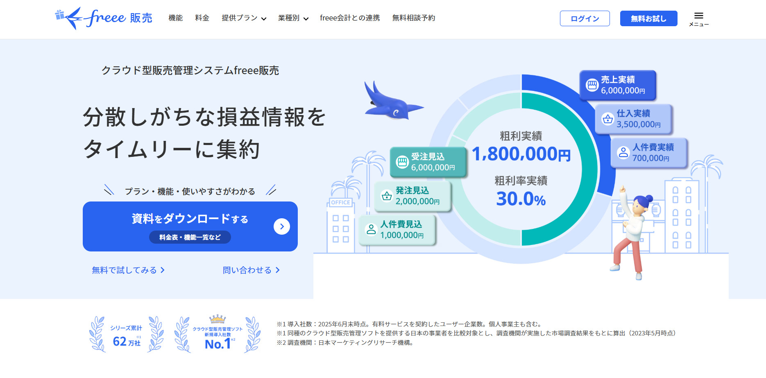Viewport: 766px width, 378px height.
Task: Click the シリーズ累計 62万社 laurel badge
Action: [127, 334]
